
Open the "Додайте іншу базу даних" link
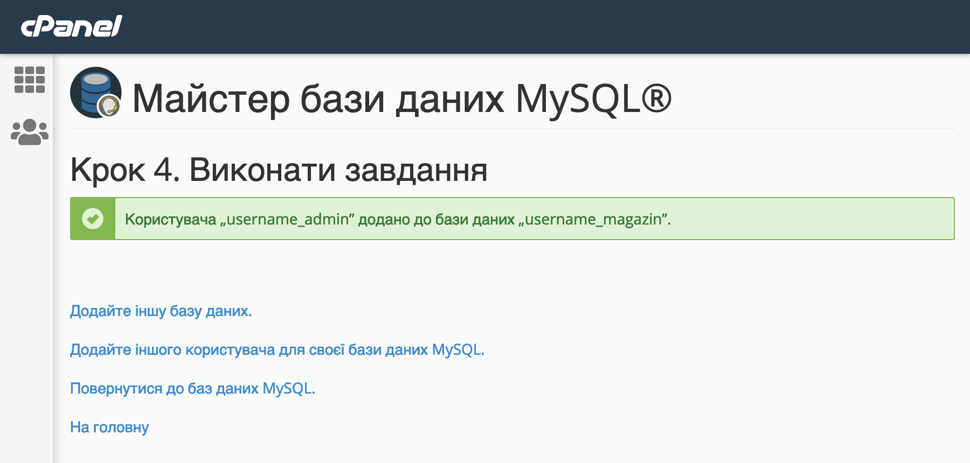[x=161, y=311]
